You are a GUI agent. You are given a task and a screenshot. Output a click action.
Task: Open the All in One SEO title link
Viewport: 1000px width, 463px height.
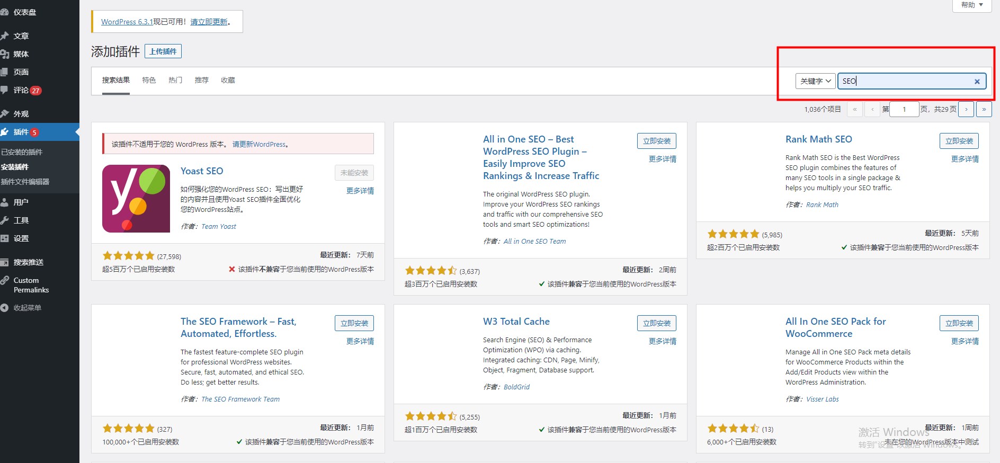[541, 157]
